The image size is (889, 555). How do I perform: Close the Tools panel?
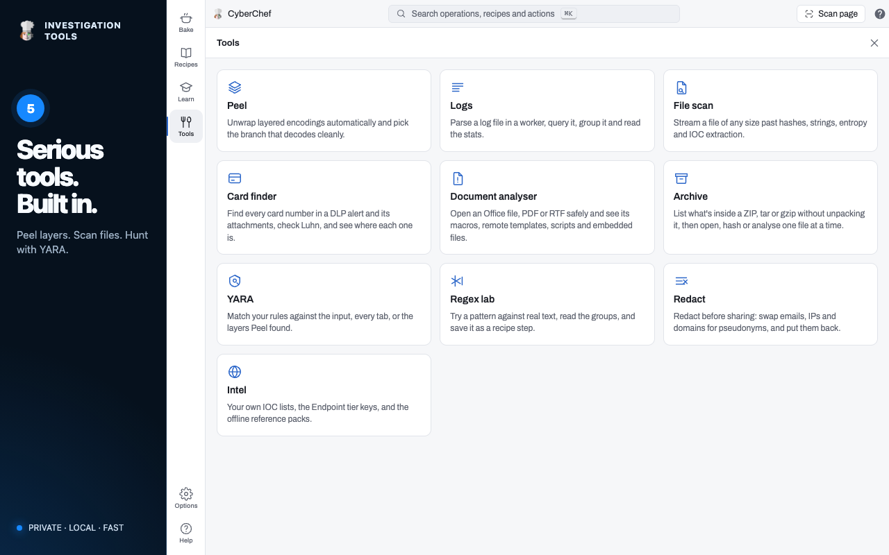pos(874,43)
